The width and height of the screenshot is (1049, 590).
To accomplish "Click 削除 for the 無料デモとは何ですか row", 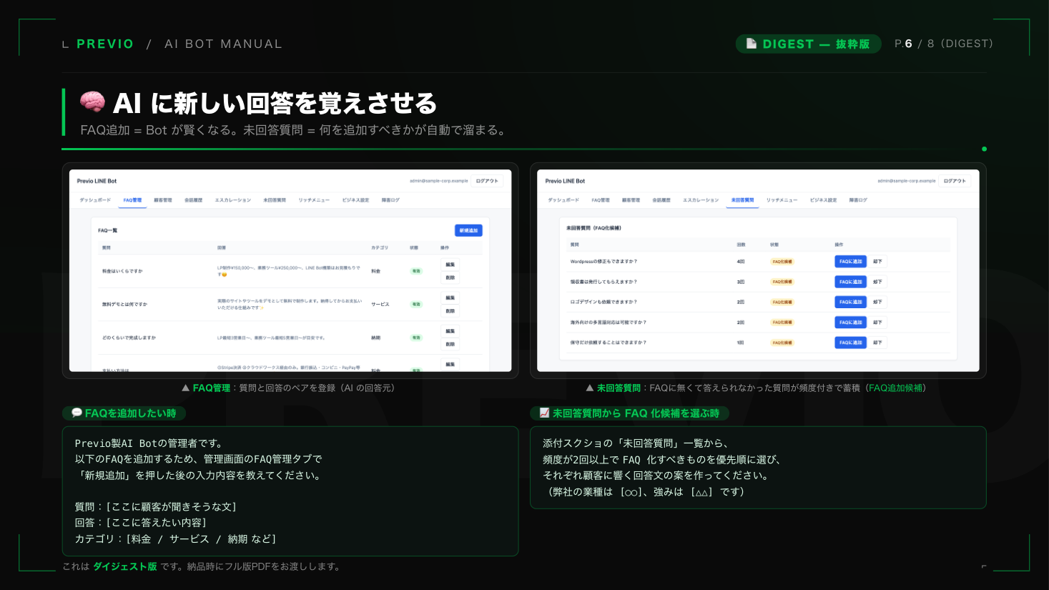I will [450, 311].
